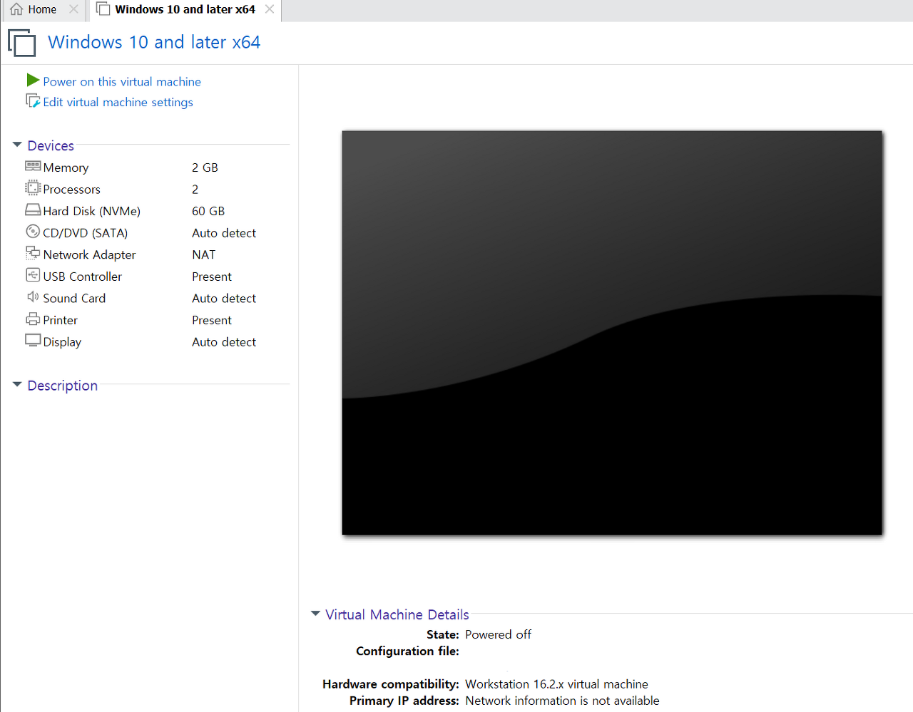
Task: Switch to the Home tab
Action: (x=42, y=9)
